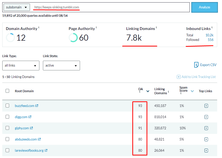Check the giphy.com row checkbox
Image resolution: width=222 pixels, height=158 pixels.
(x=7, y=128)
